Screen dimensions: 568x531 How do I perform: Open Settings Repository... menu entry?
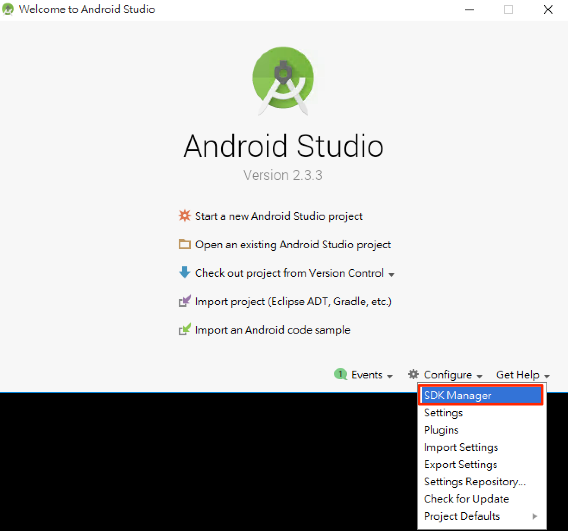pyautogui.click(x=482, y=481)
